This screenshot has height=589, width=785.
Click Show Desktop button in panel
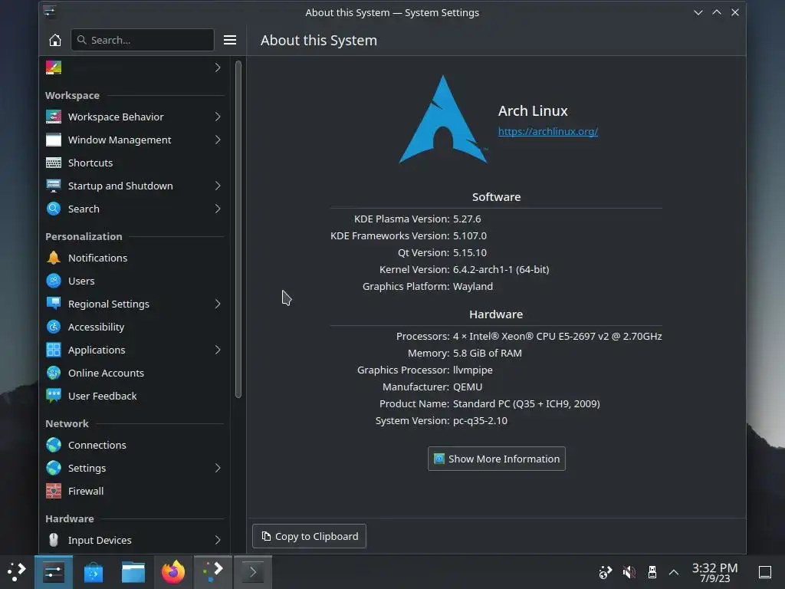click(x=765, y=572)
